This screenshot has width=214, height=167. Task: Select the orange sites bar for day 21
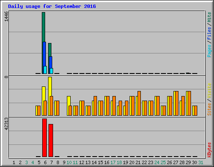coord(139,103)
